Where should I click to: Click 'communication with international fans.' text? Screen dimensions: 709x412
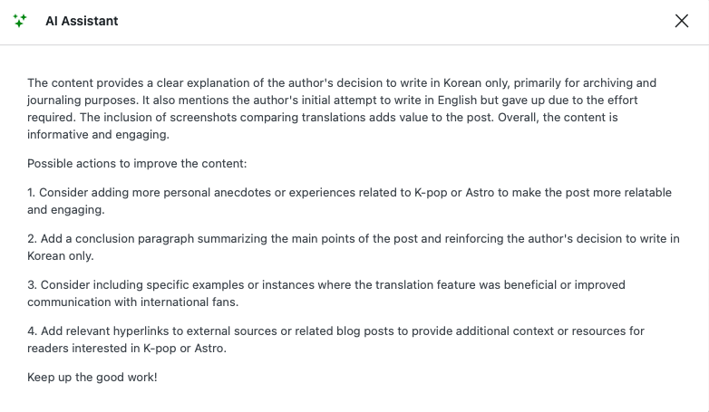click(x=133, y=302)
